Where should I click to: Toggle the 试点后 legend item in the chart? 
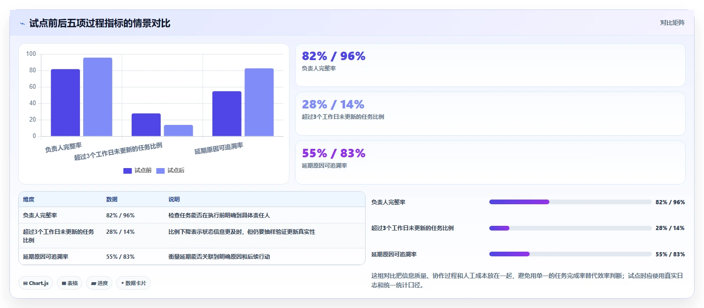[x=170, y=170]
